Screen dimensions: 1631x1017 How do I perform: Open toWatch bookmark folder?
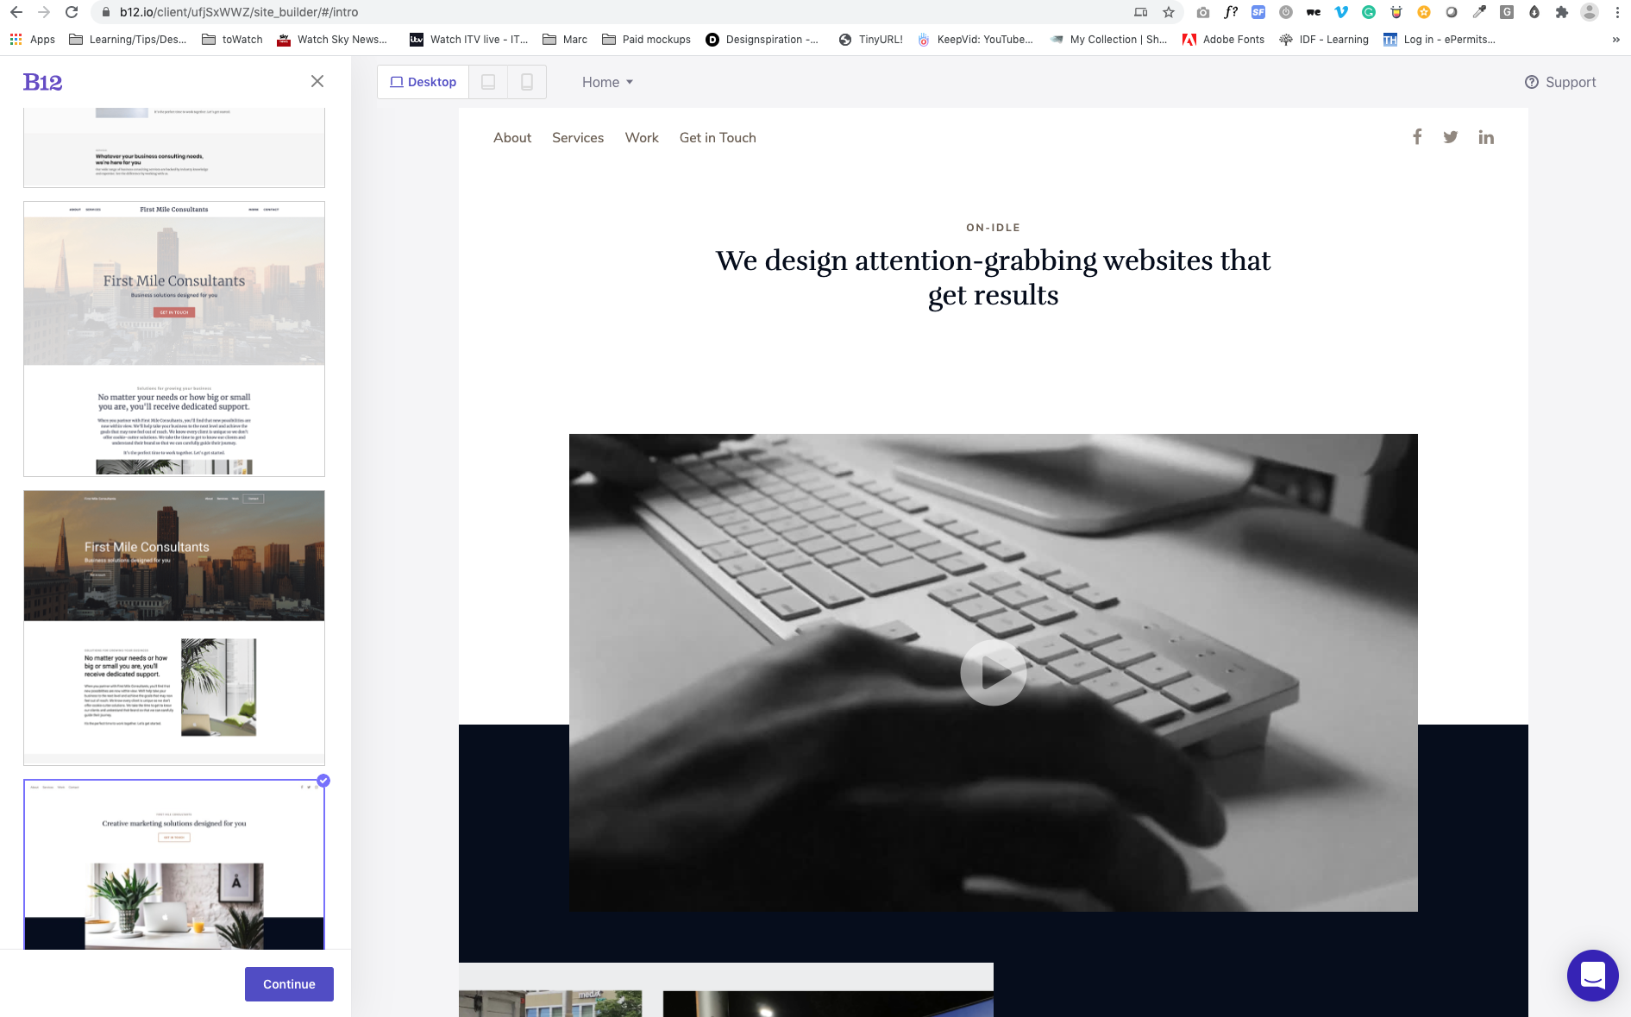pyautogui.click(x=232, y=40)
